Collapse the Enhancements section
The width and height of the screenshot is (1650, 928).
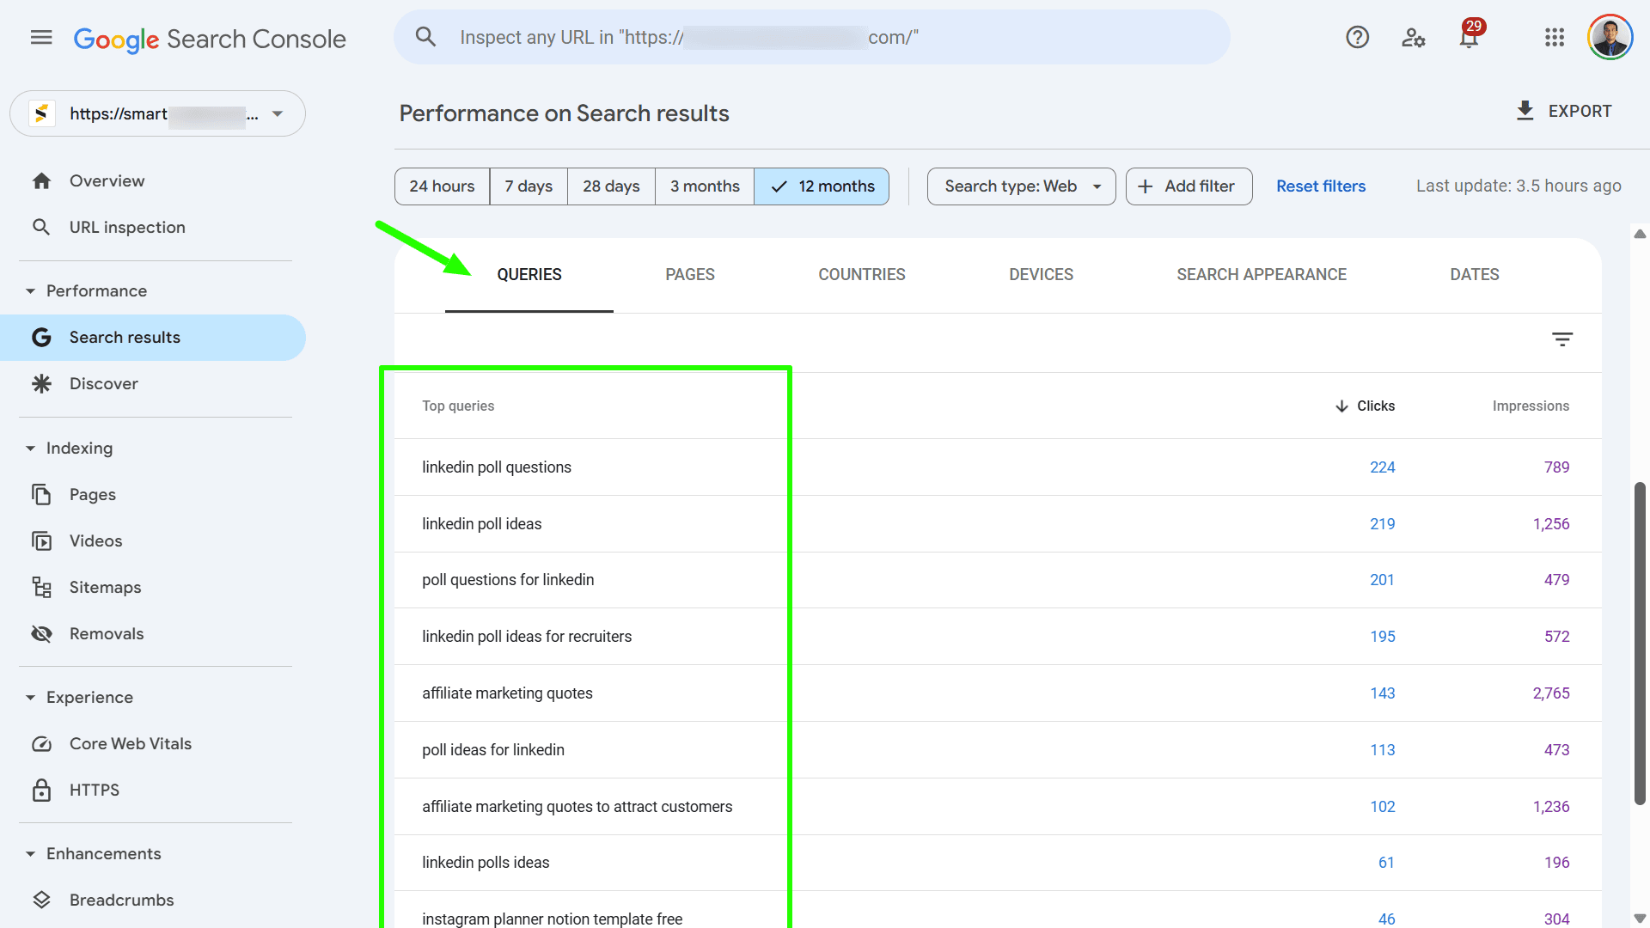pos(30,854)
